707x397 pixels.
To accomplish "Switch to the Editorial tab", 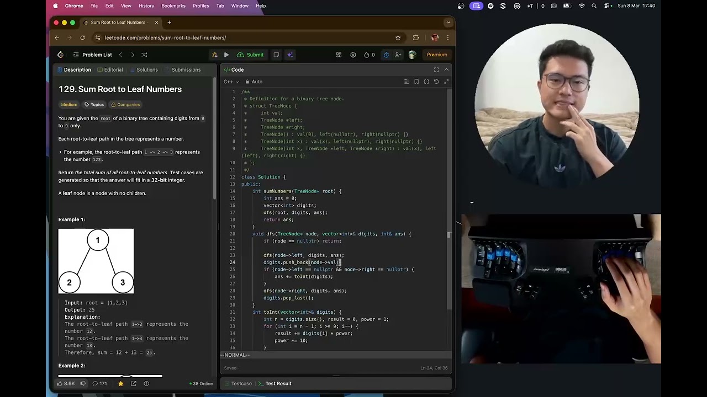I will click(110, 69).
